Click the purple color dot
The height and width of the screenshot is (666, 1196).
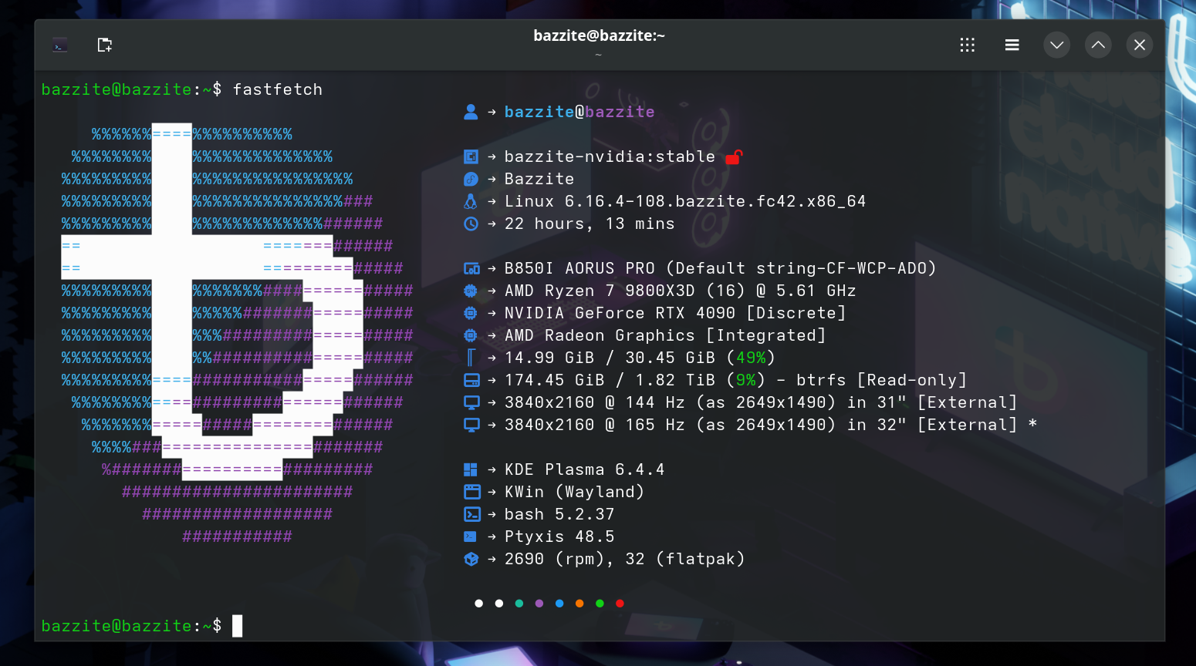[x=539, y=604]
